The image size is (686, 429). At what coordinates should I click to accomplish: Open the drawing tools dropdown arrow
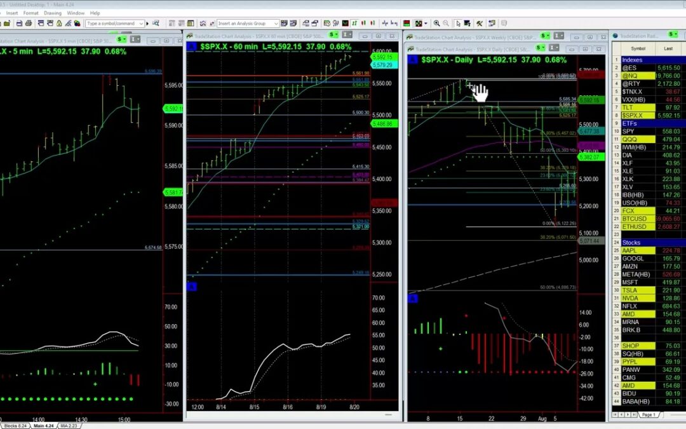426,24
